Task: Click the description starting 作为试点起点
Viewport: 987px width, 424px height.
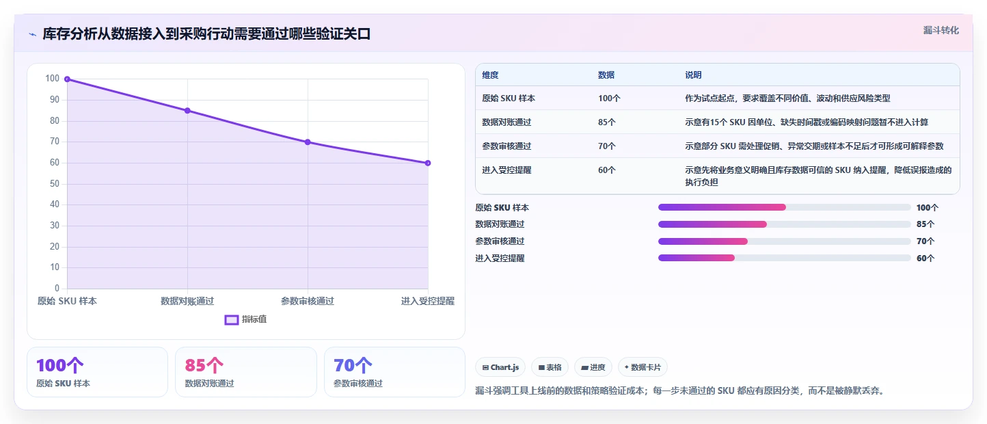Action: tap(787, 98)
